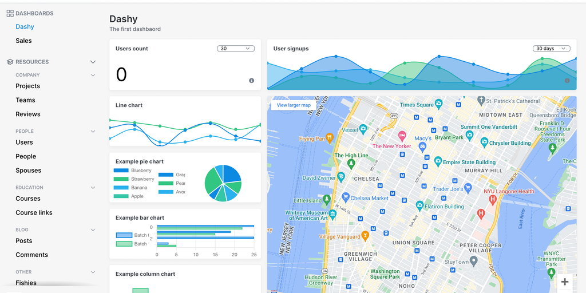Image resolution: width=586 pixels, height=293 pixels.
Task: Click the Vessel camera marker on map
Action: point(363,130)
